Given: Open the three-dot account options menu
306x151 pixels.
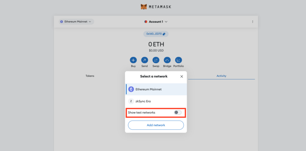Looking at the screenshot, I should pyautogui.click(x=252, y=22).
